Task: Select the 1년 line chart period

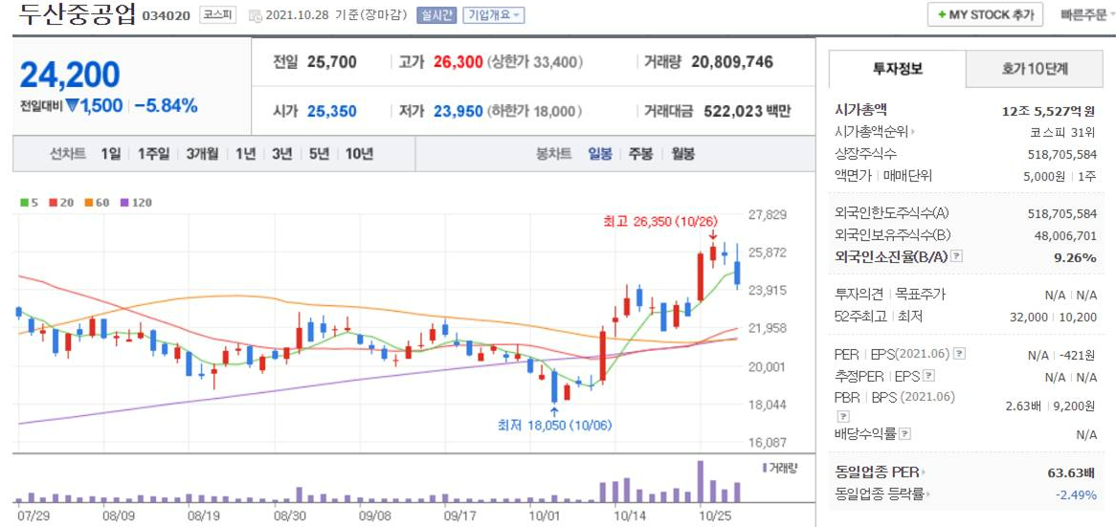Action: (x=246, y=154)
